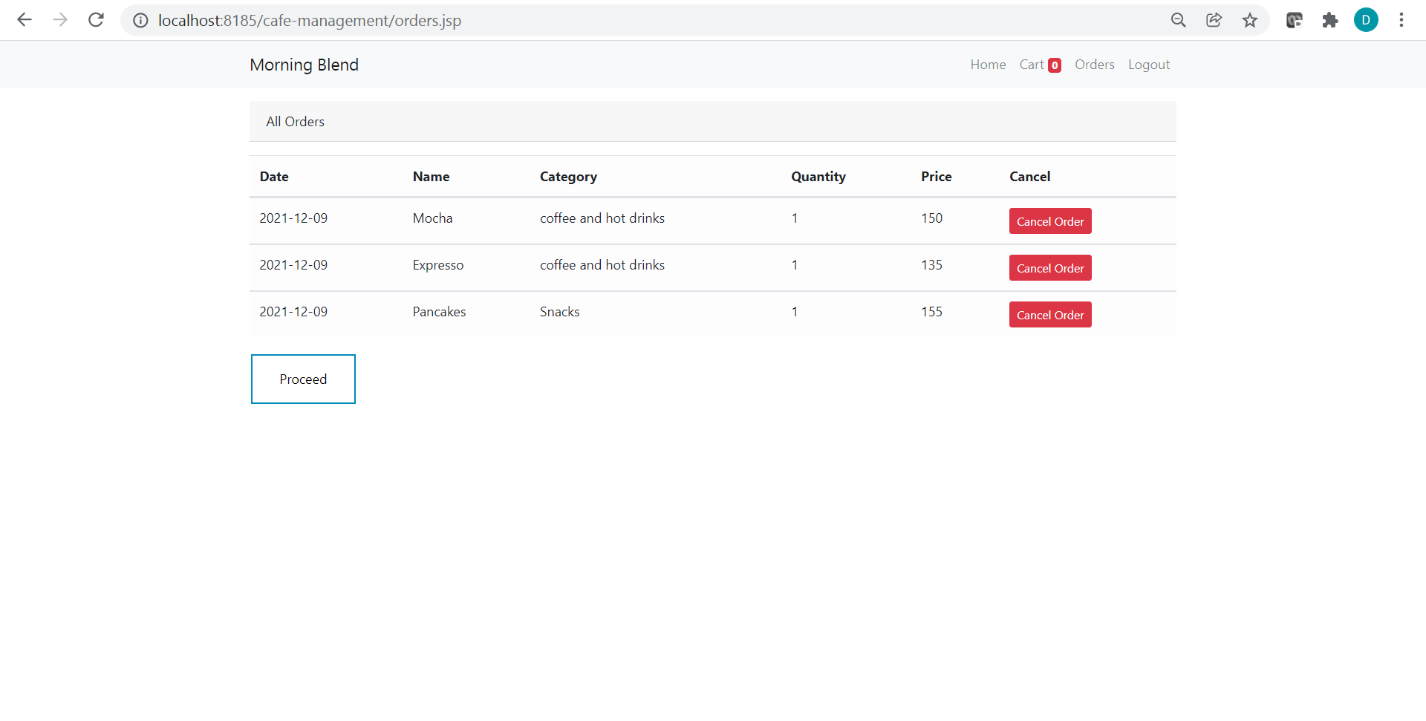Click the browser back arrow

25,20
